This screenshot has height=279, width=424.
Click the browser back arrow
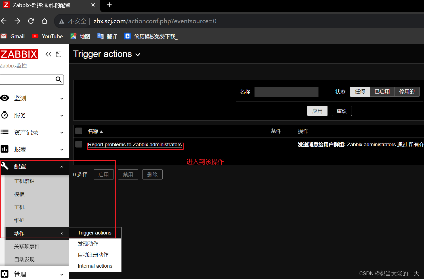(x=4, y=21)
